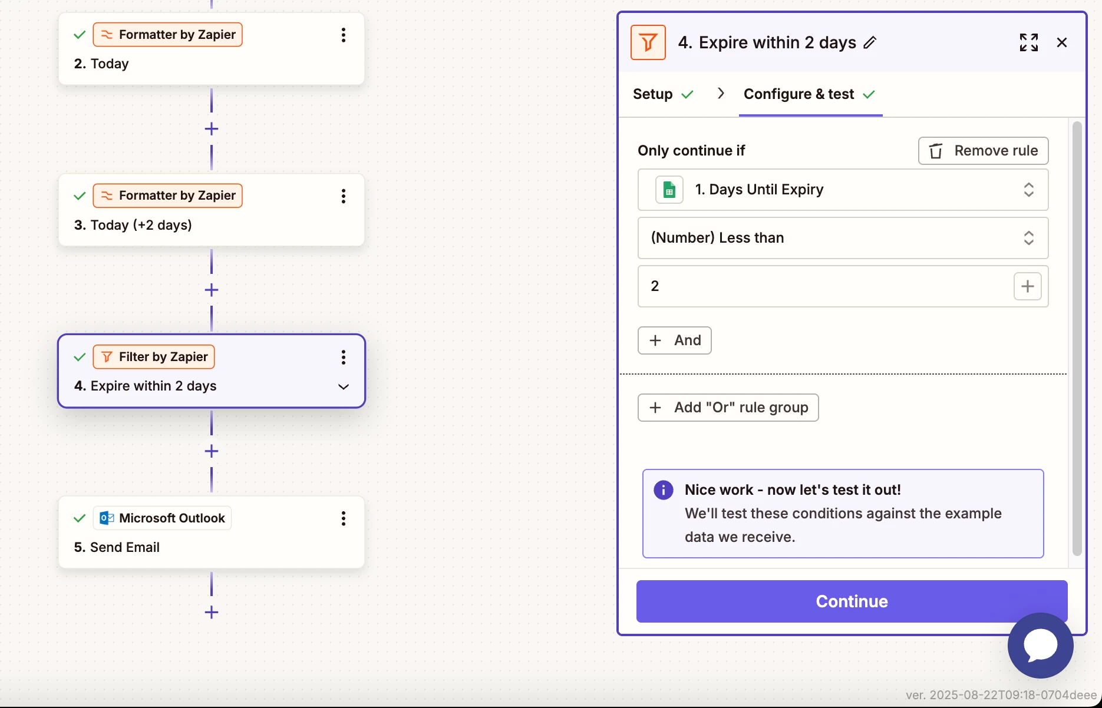Add step after Expire within 2 days filter
Image resolution: width=1102 pixels, height=708 pixels.
click(212, 451)
